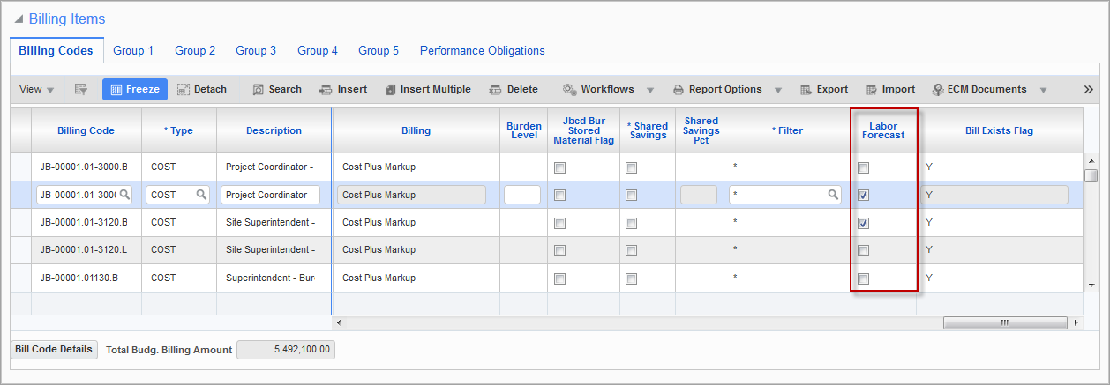Expand the Report Options dropdown arrow

779,90
